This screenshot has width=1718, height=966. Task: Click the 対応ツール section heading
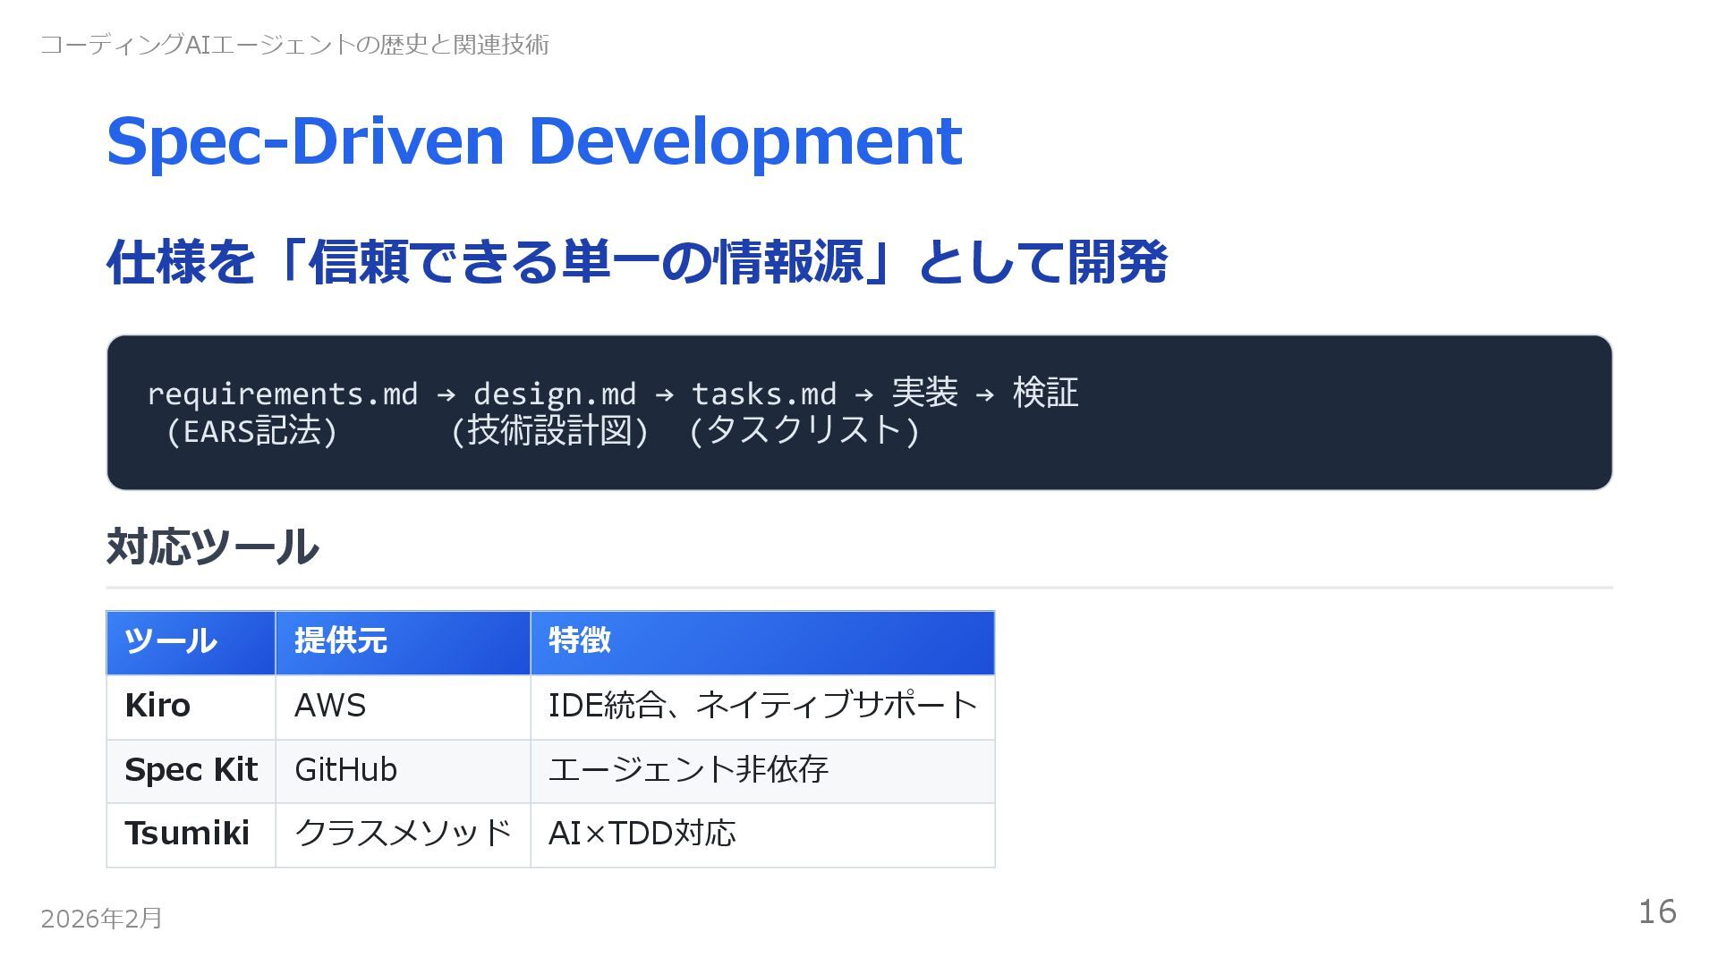pos(212,547)
